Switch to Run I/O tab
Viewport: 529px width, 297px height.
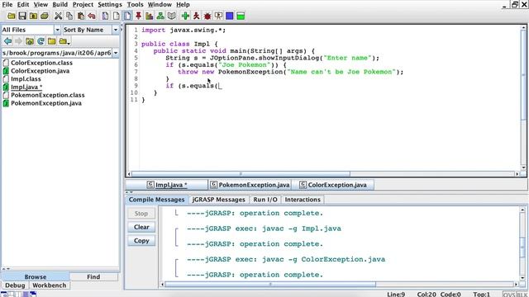265,200
